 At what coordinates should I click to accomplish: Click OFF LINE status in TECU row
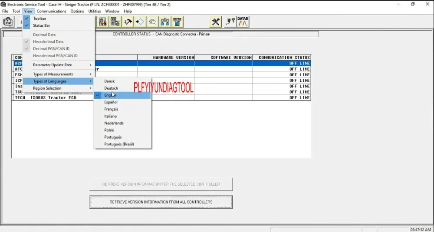(299, 98)
